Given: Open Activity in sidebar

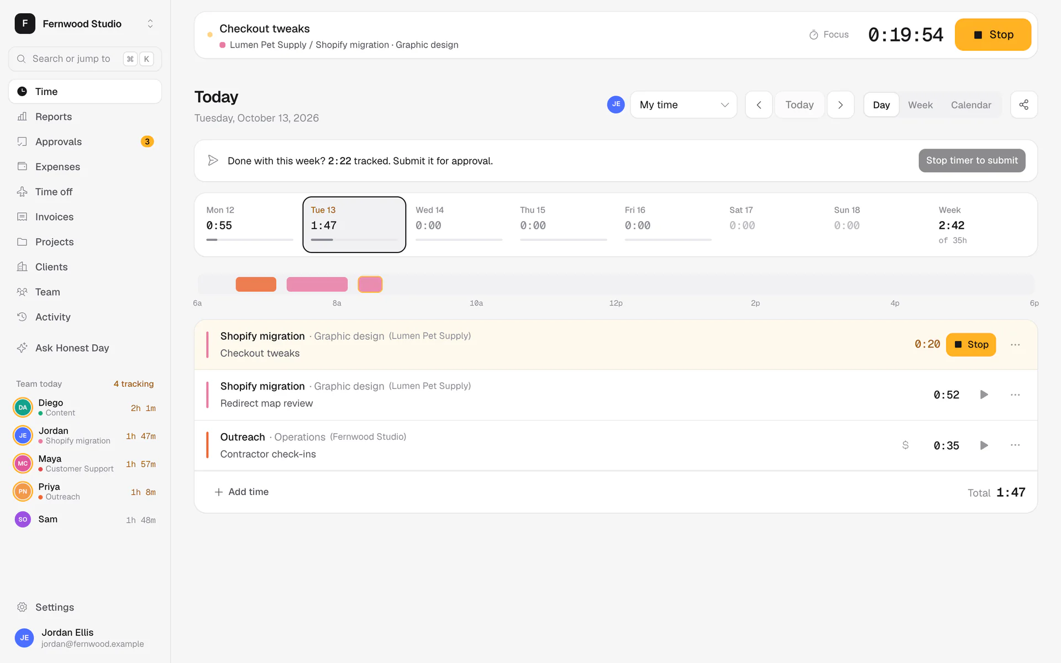Looking at the screenshot, I should pyautogui.click(x=85, y=317).
